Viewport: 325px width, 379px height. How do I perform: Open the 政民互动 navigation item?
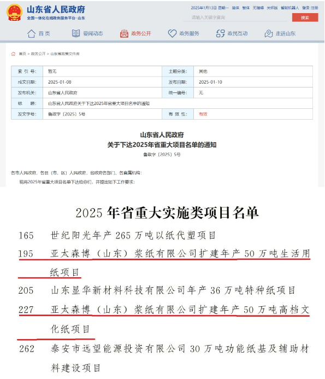[x=238, y=33]
